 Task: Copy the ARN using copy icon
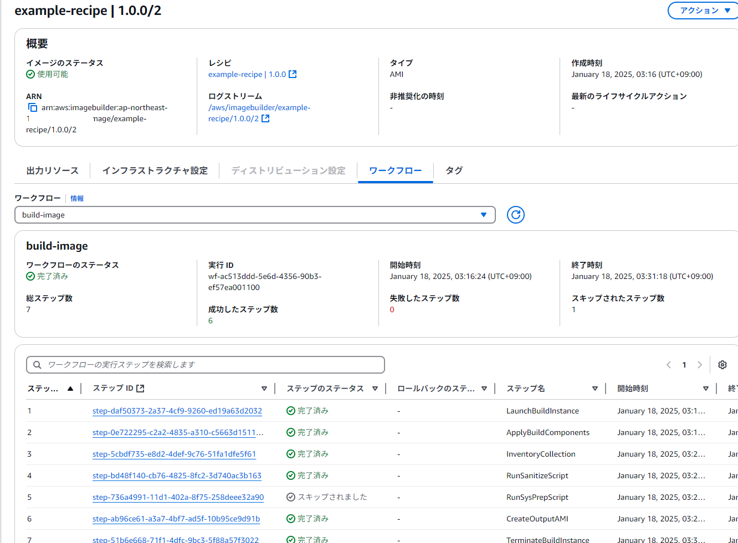tap(33, 108)
